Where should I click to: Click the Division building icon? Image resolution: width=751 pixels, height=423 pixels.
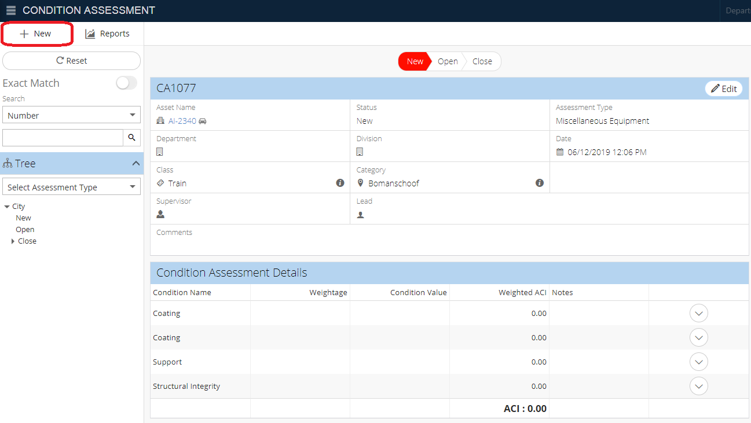[x=360, y=152]
